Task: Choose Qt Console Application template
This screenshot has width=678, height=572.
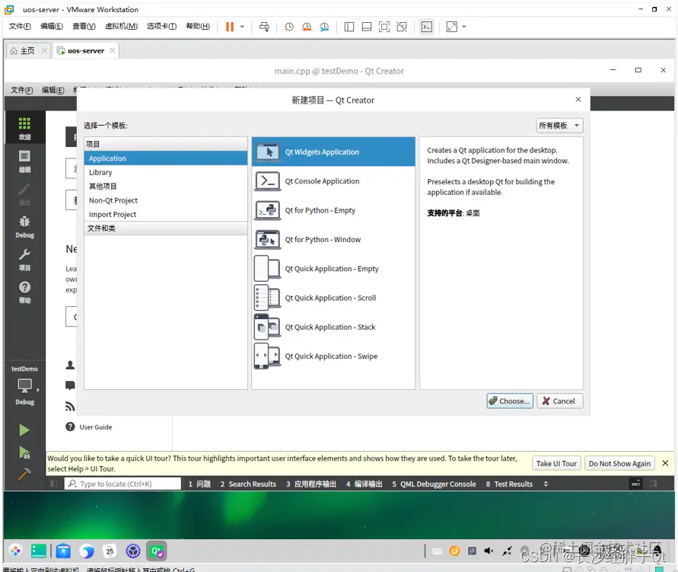Action: click(333, 181)
